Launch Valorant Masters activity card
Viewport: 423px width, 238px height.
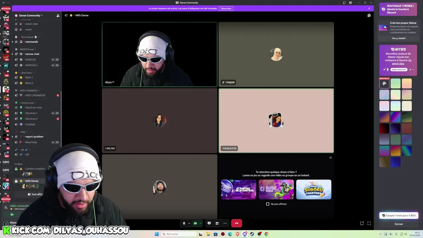tap(276, 189)
